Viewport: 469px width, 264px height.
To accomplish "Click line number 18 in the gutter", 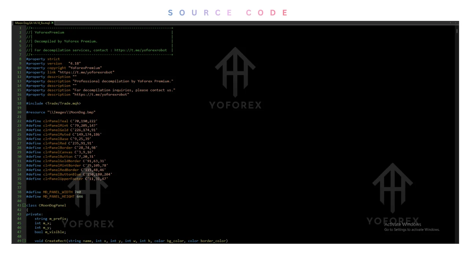I will (19, 103).
